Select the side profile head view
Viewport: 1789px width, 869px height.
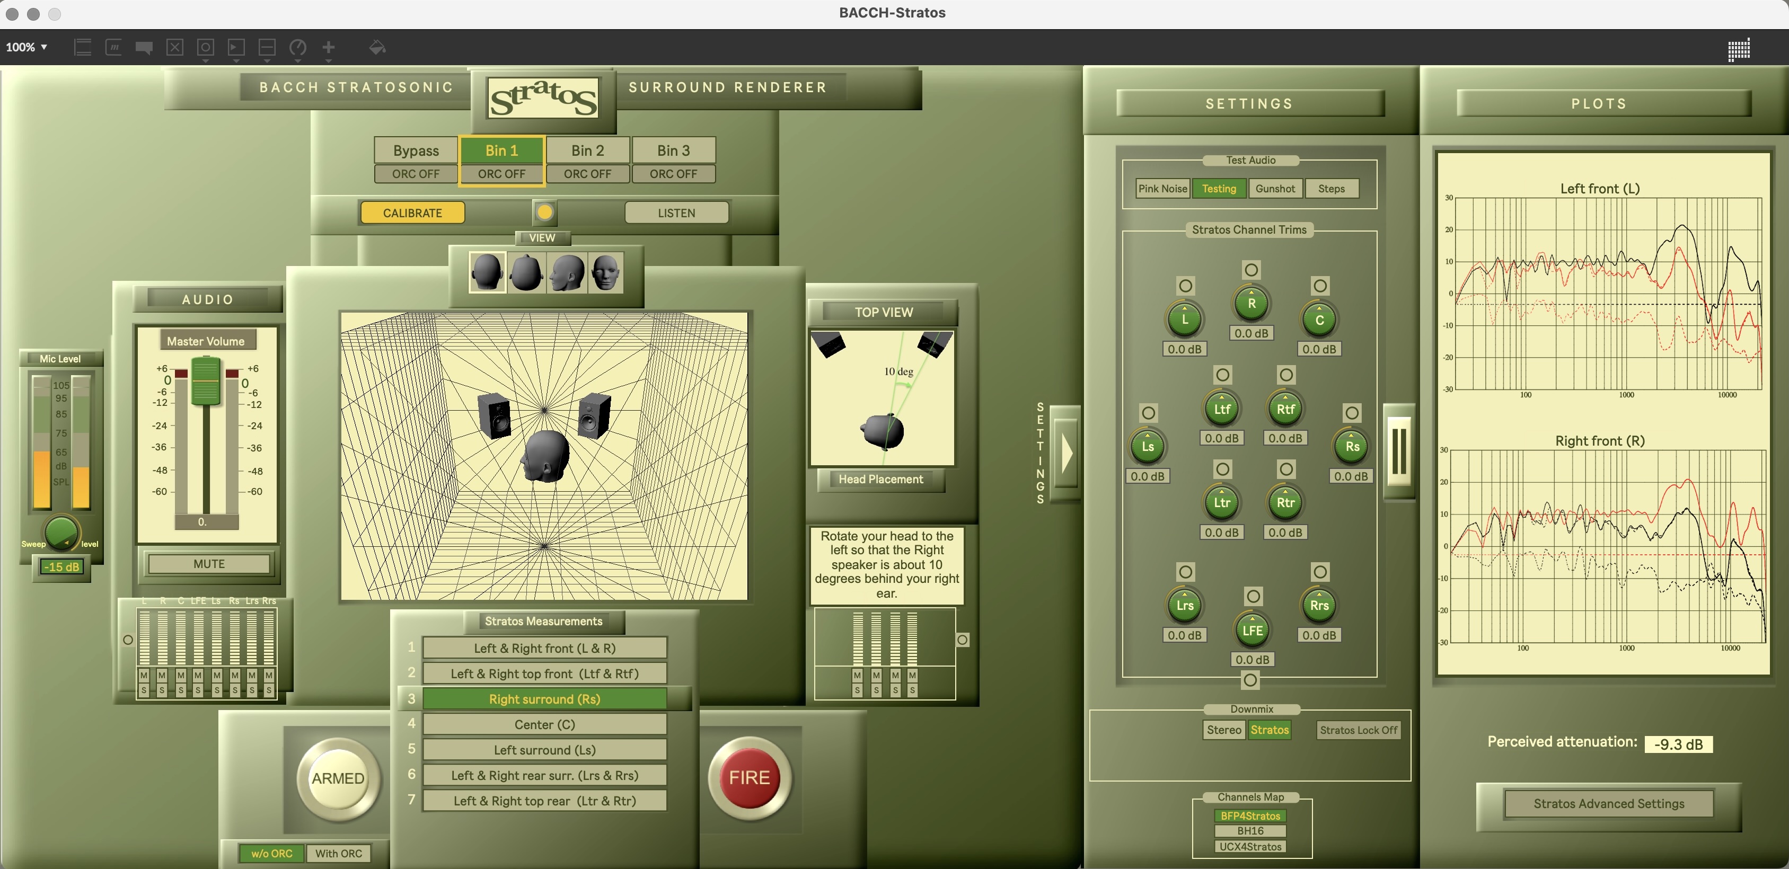pos(566,273)
